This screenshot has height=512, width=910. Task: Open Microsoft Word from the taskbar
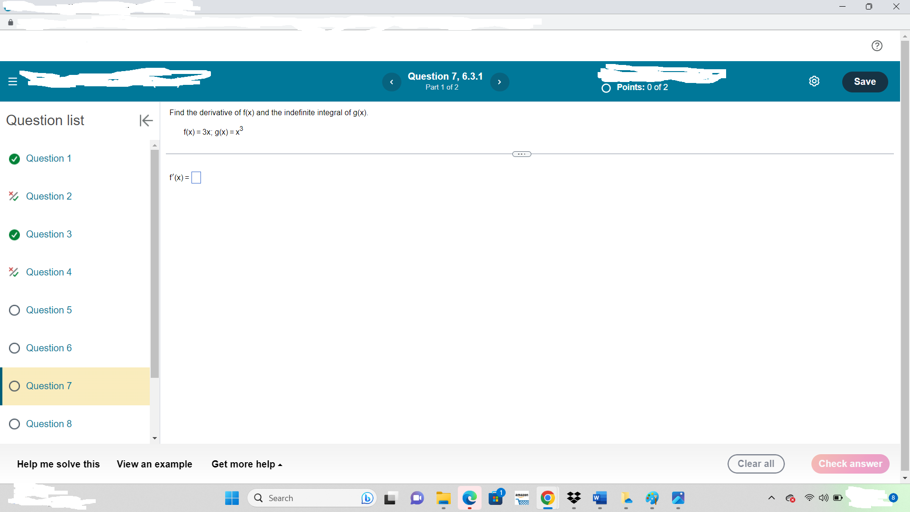tap(600, 498)
